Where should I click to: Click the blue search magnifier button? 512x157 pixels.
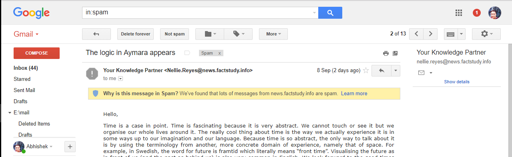pyautogui.click(x=330, y=13)
